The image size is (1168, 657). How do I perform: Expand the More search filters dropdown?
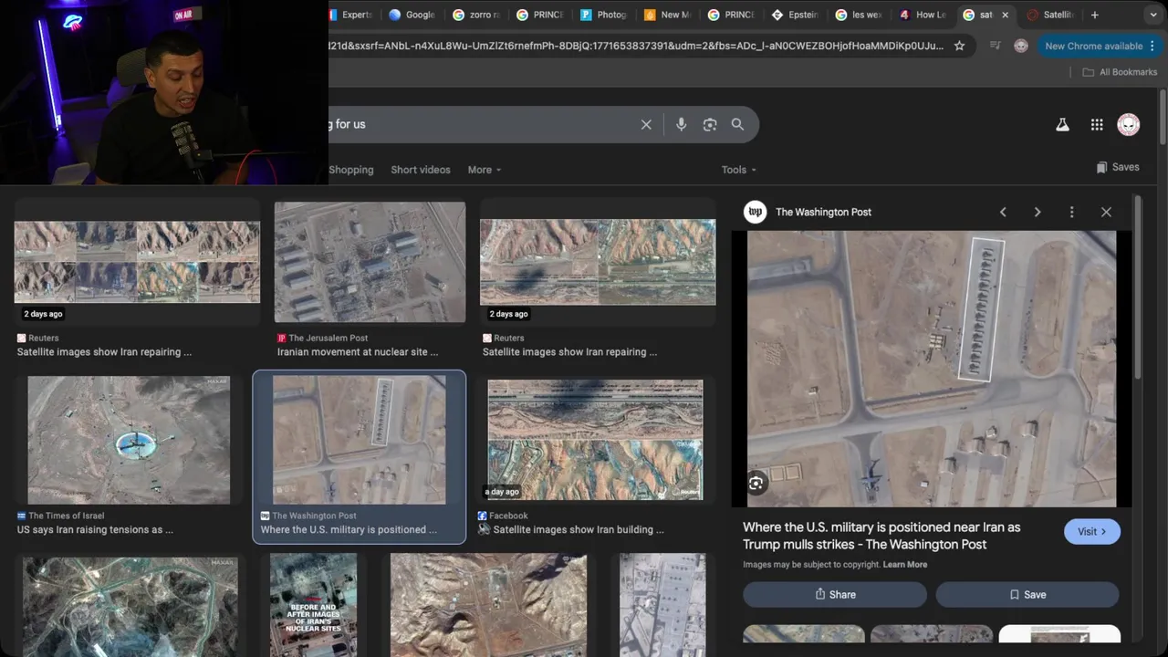click(485, 170)
